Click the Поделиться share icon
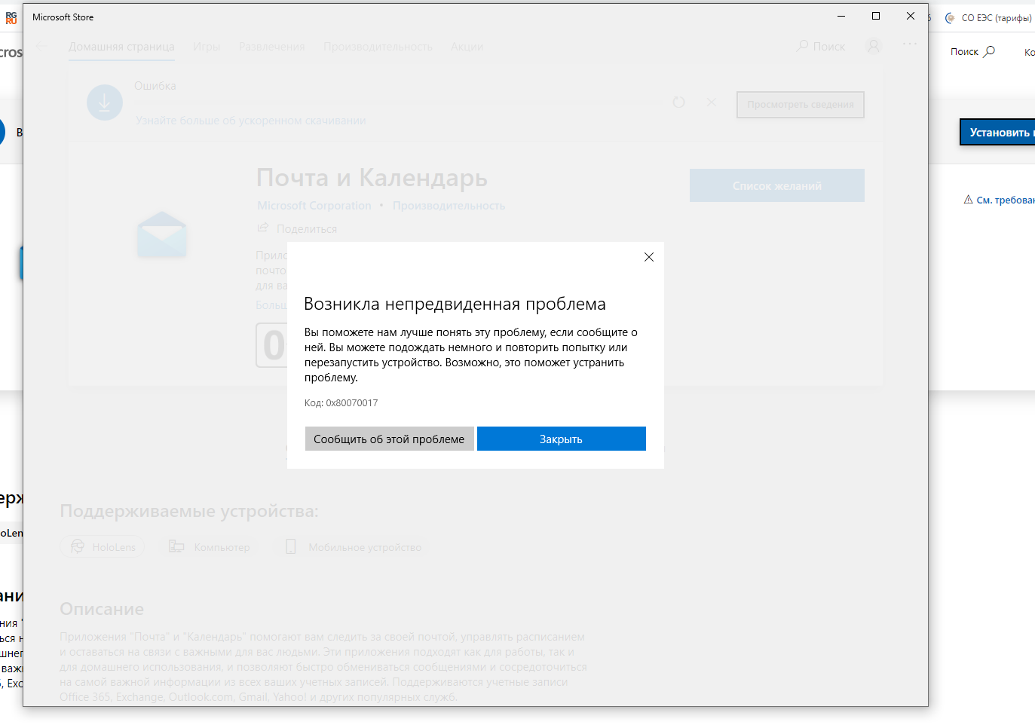 point(263,228)
